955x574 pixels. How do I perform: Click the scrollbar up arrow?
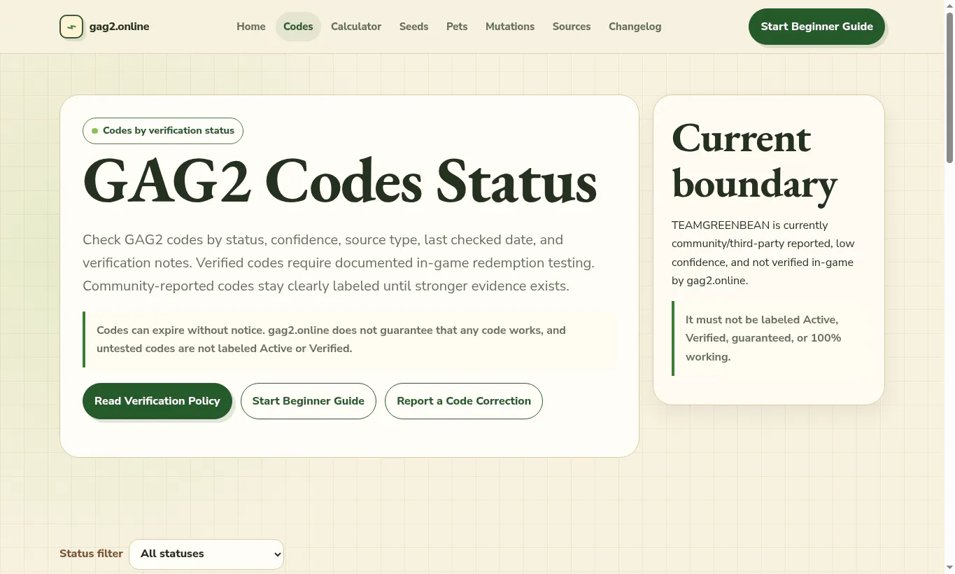point(949,6)
